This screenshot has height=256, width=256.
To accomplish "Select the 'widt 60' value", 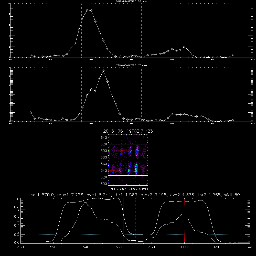I will click(x=232, y=195).
